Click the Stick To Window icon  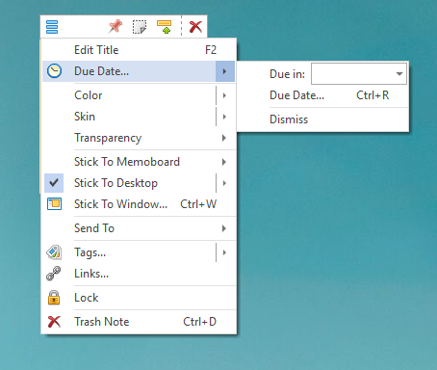[54, 204]
